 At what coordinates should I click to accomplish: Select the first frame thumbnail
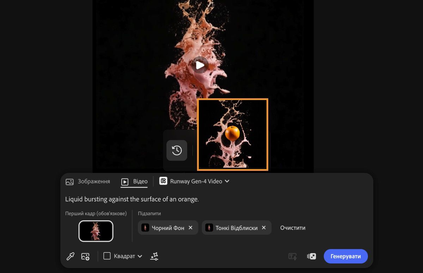96,231
